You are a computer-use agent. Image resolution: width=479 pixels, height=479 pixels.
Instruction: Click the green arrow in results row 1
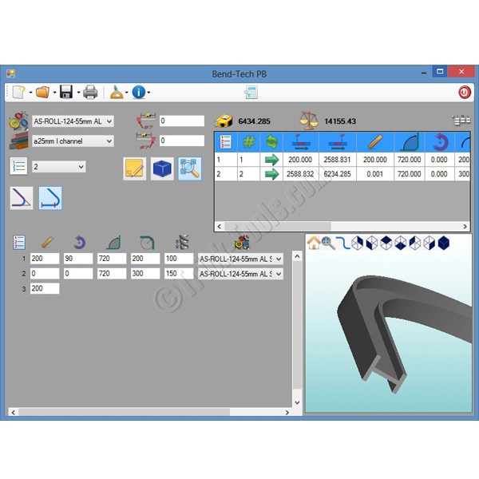point(271,160)
